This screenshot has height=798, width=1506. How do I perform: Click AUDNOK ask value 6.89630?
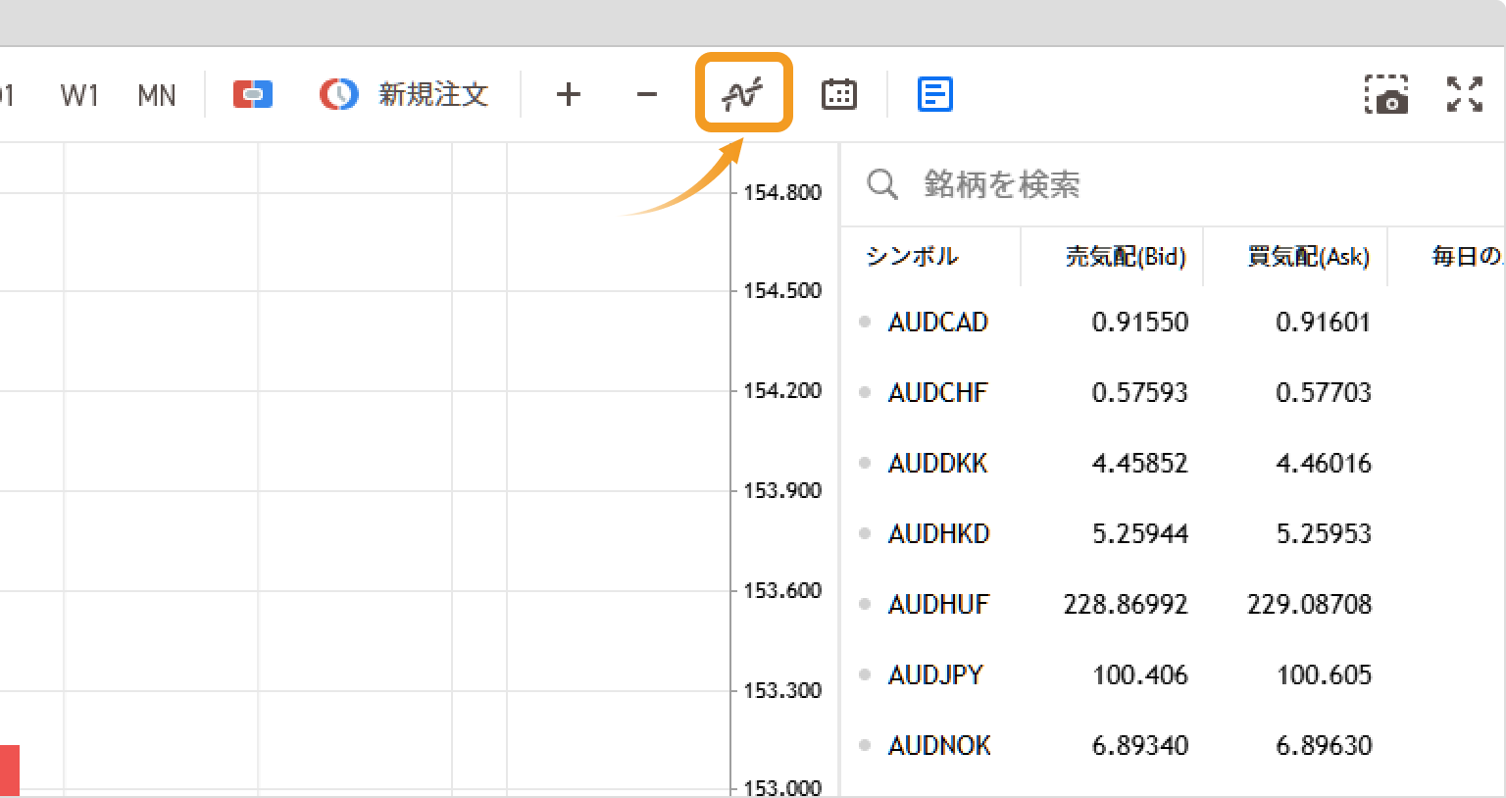pos(1323,745)
